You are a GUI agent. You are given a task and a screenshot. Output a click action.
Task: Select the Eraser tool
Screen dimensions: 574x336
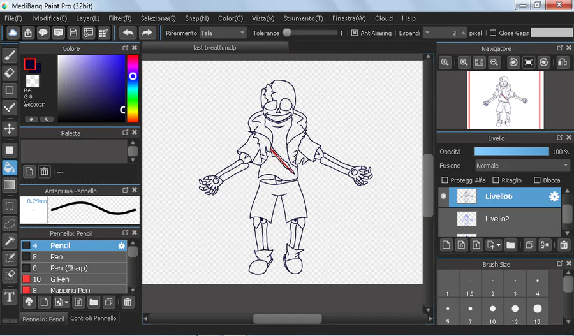click(10, 73)
